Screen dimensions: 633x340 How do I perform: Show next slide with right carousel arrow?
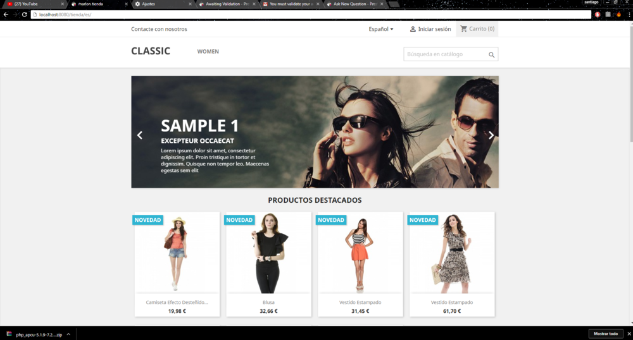491,135
